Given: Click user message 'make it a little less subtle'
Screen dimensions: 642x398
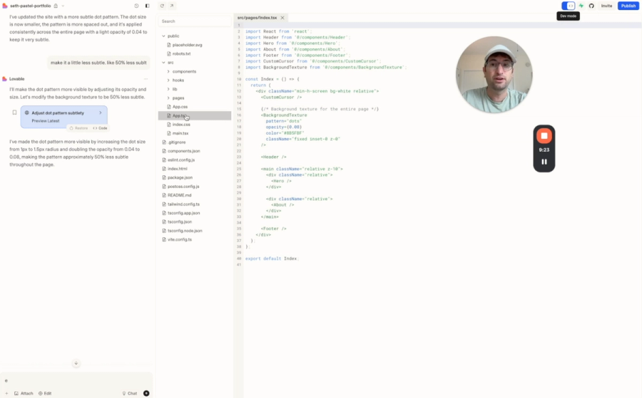Looking at the screenshot, I should tap(98, 63).
